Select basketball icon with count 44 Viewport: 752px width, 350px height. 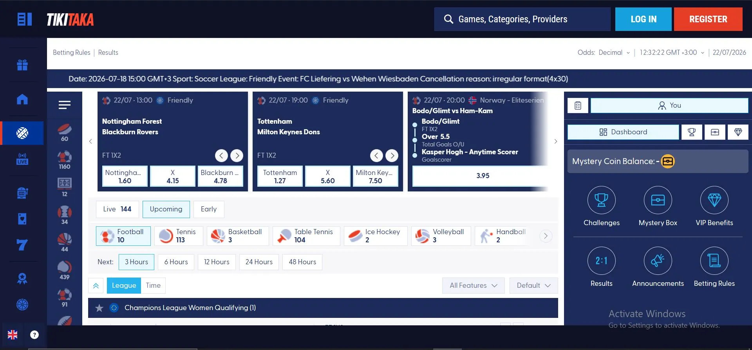pyautogui.click(x=65, y=243)
